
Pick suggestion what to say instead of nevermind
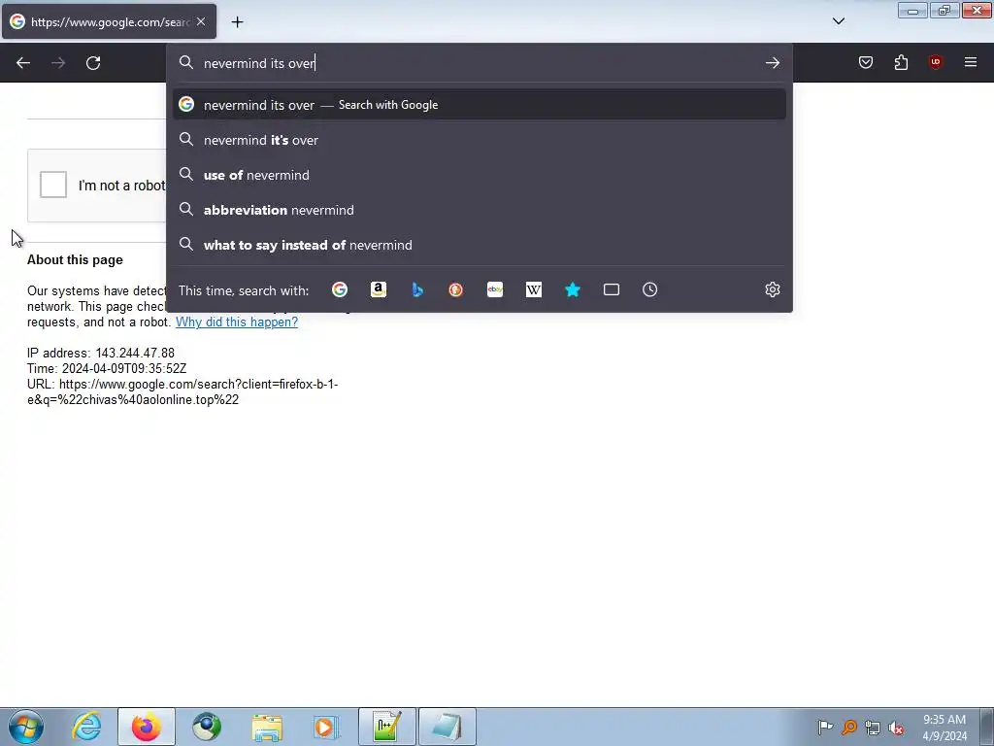click(480, 245)
